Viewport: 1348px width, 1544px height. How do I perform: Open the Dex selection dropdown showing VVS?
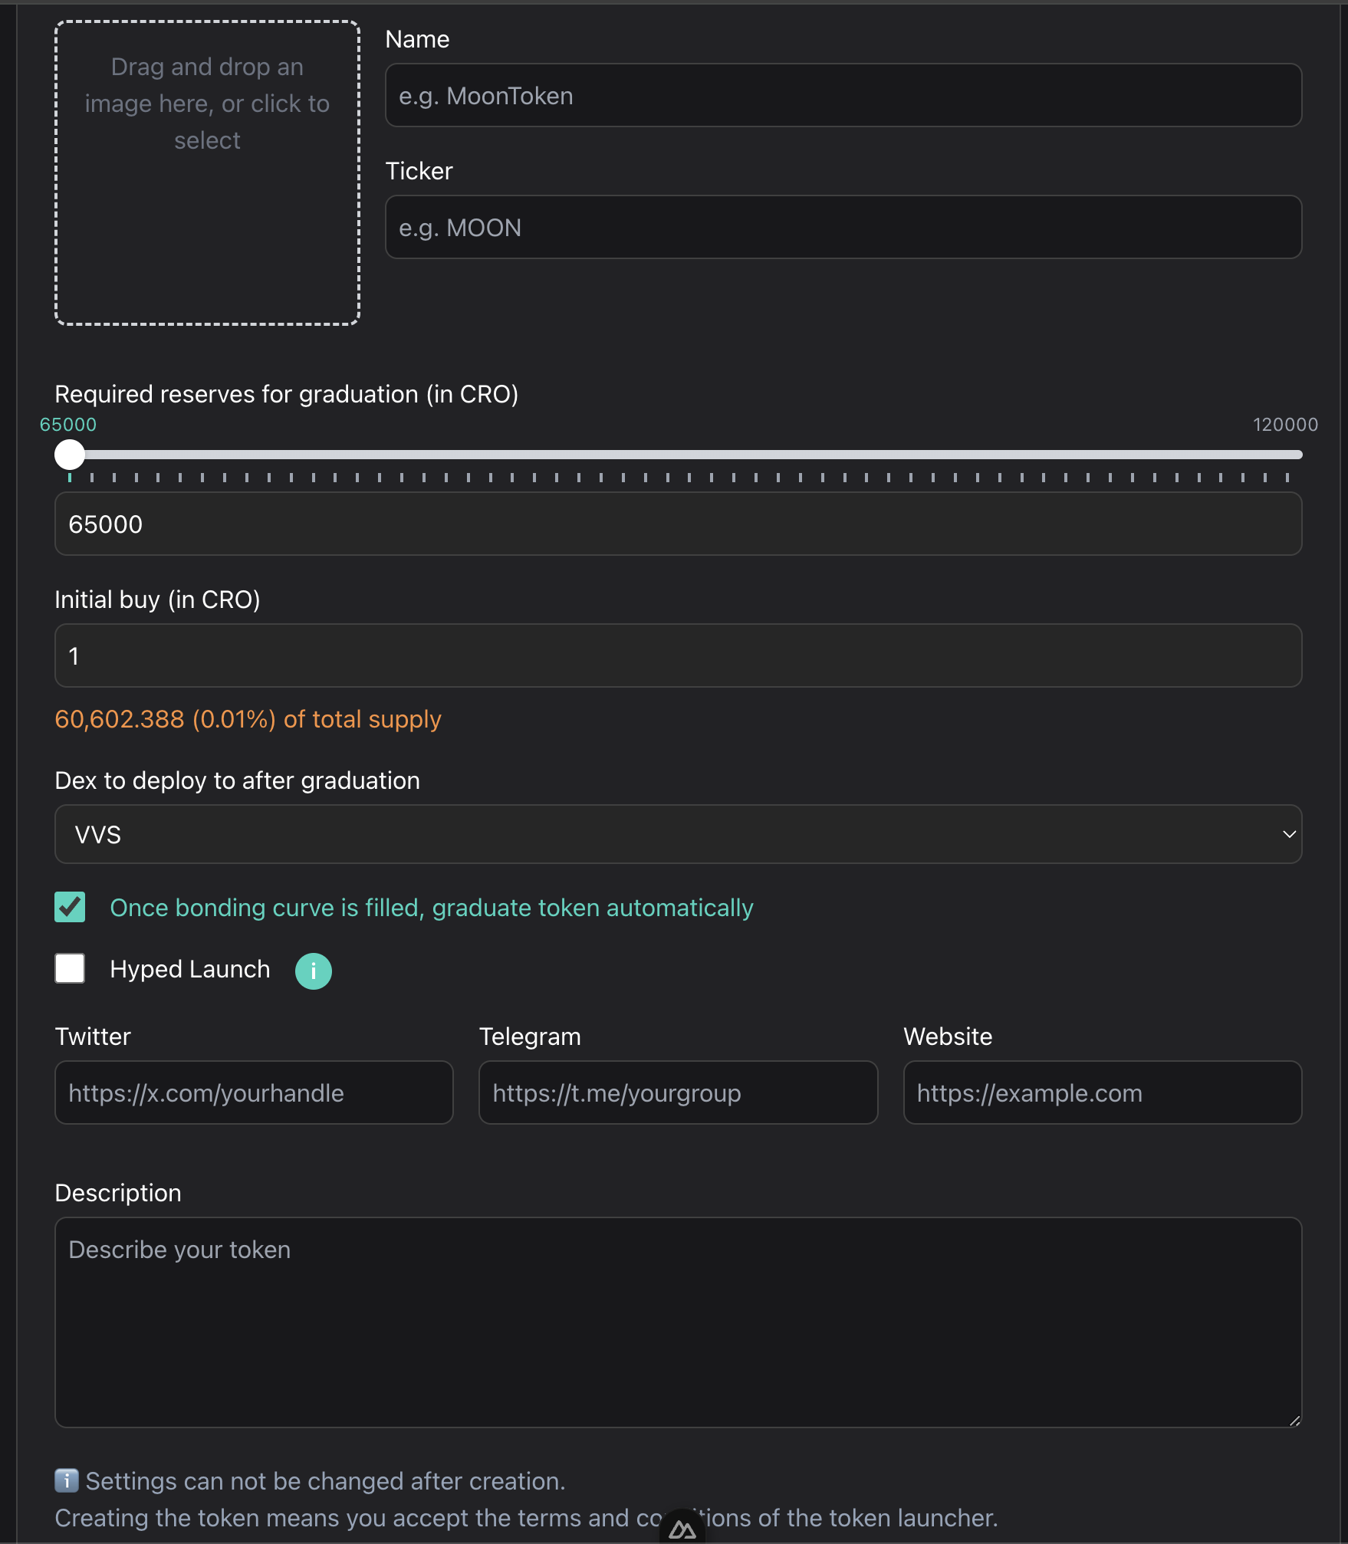point(677,834)
